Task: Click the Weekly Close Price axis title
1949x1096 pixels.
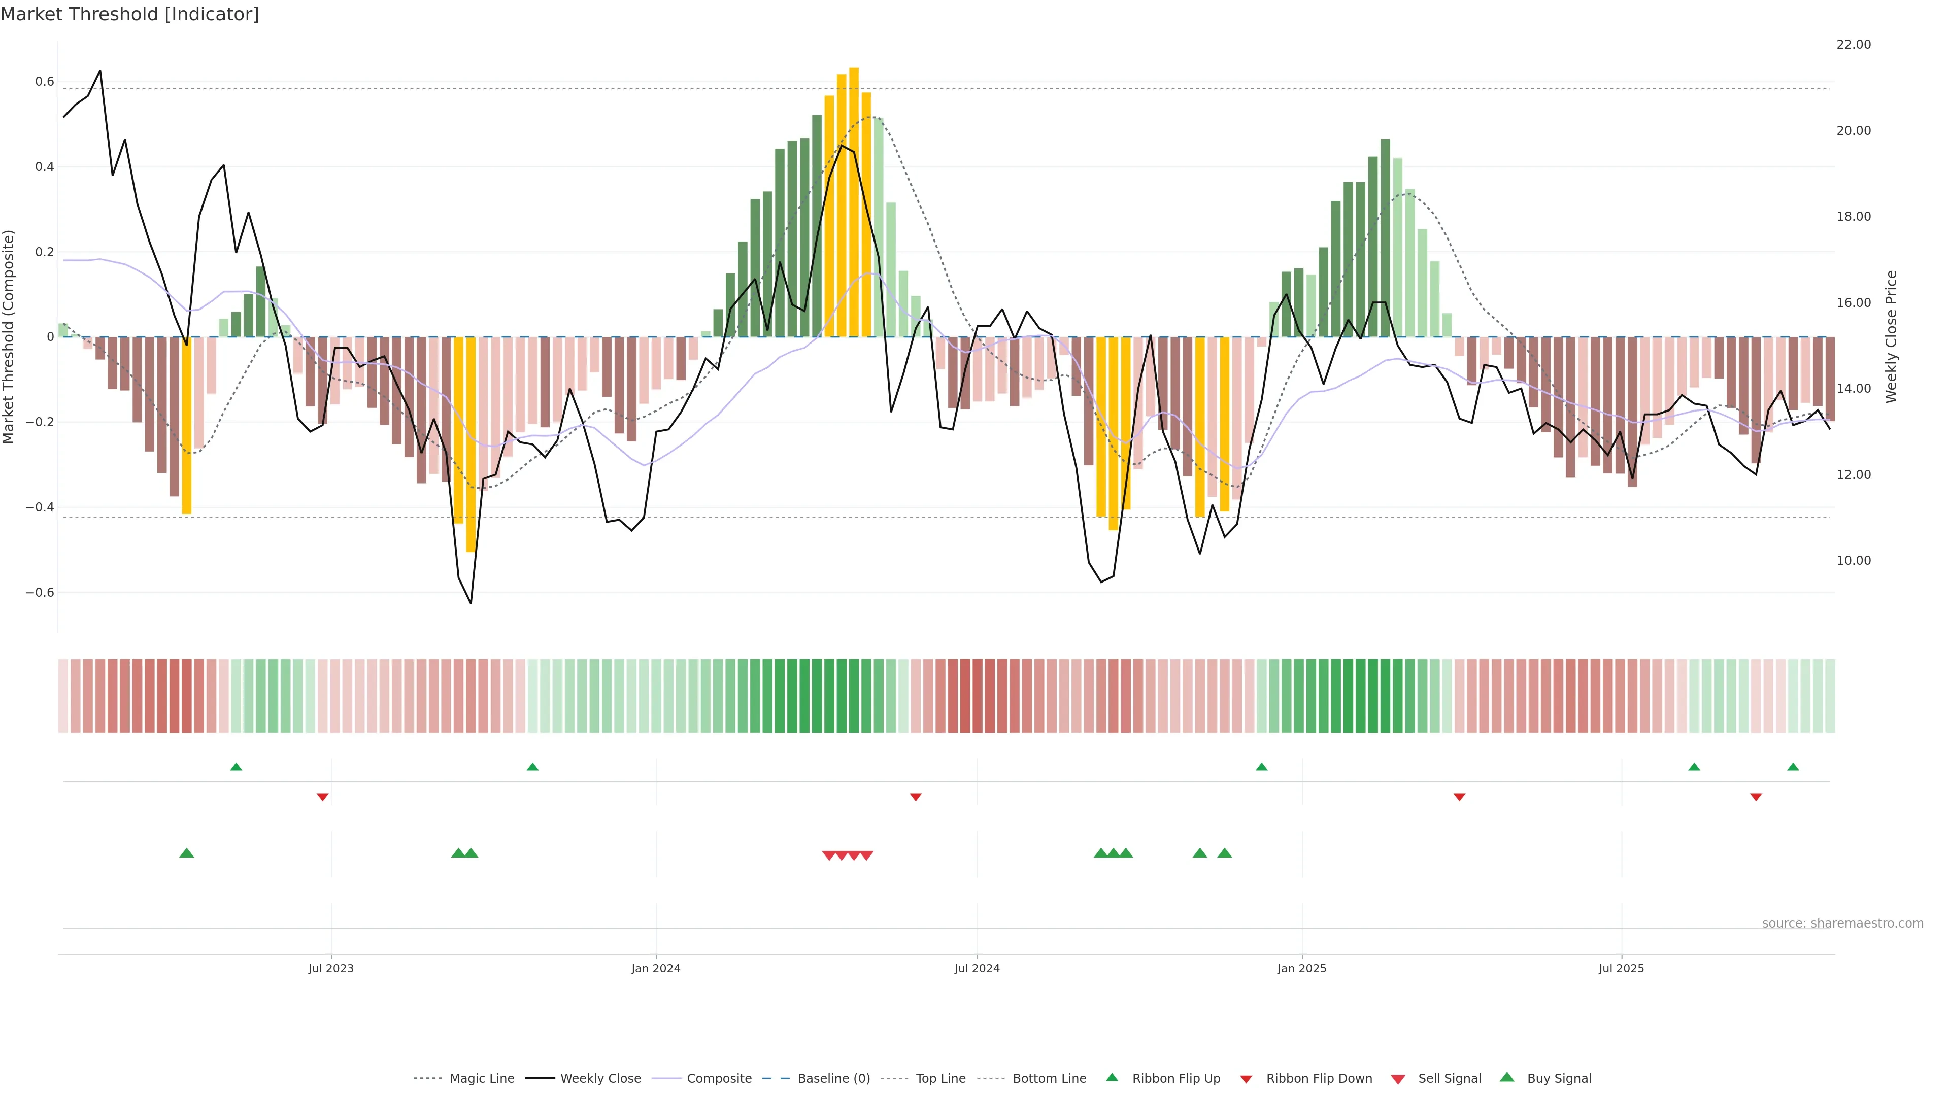Action: 1891,336
